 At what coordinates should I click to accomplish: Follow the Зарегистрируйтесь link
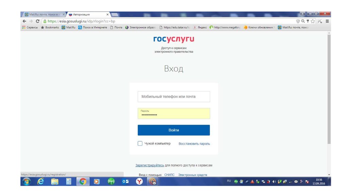(150, 165)
